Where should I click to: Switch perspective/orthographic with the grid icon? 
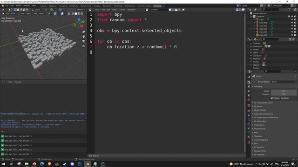click(83, 46)
